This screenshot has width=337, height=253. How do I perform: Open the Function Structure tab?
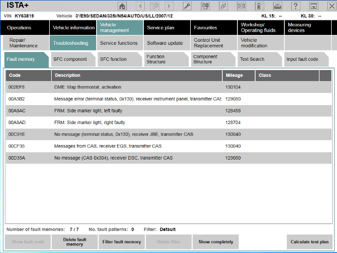tap(166, 59)
